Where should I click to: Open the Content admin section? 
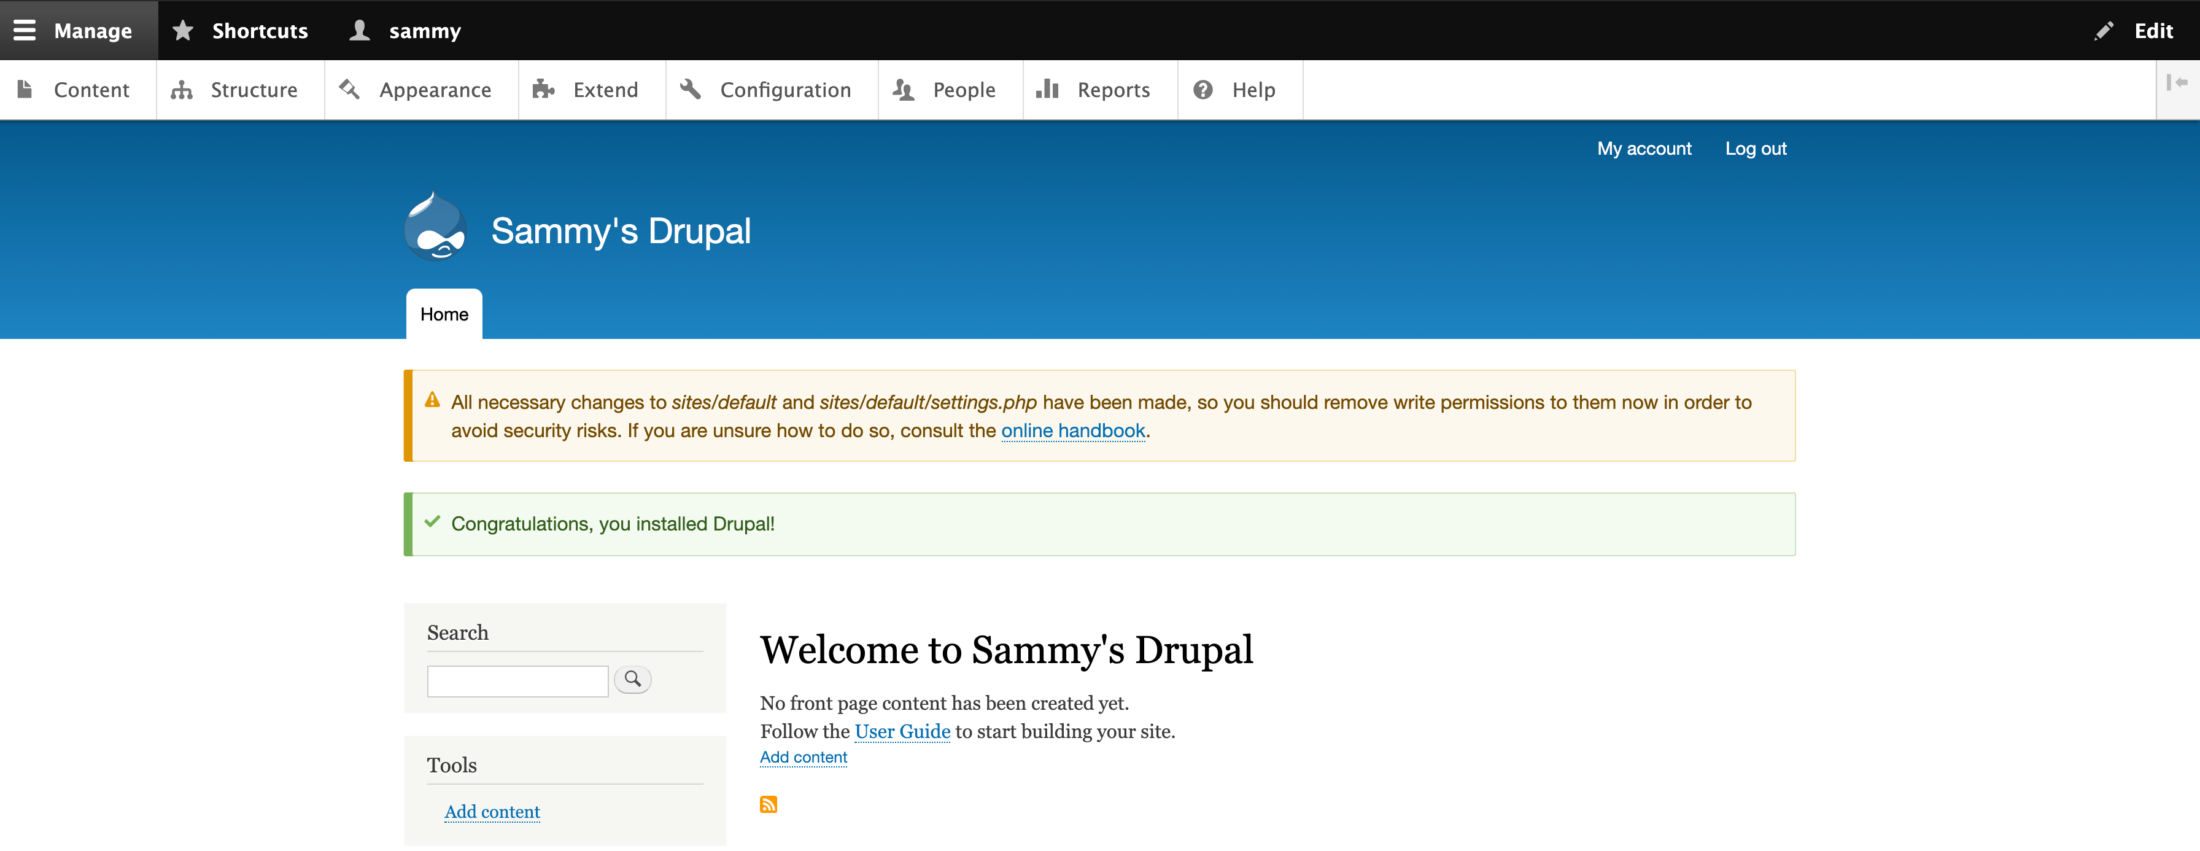click(x=78, y=90)
